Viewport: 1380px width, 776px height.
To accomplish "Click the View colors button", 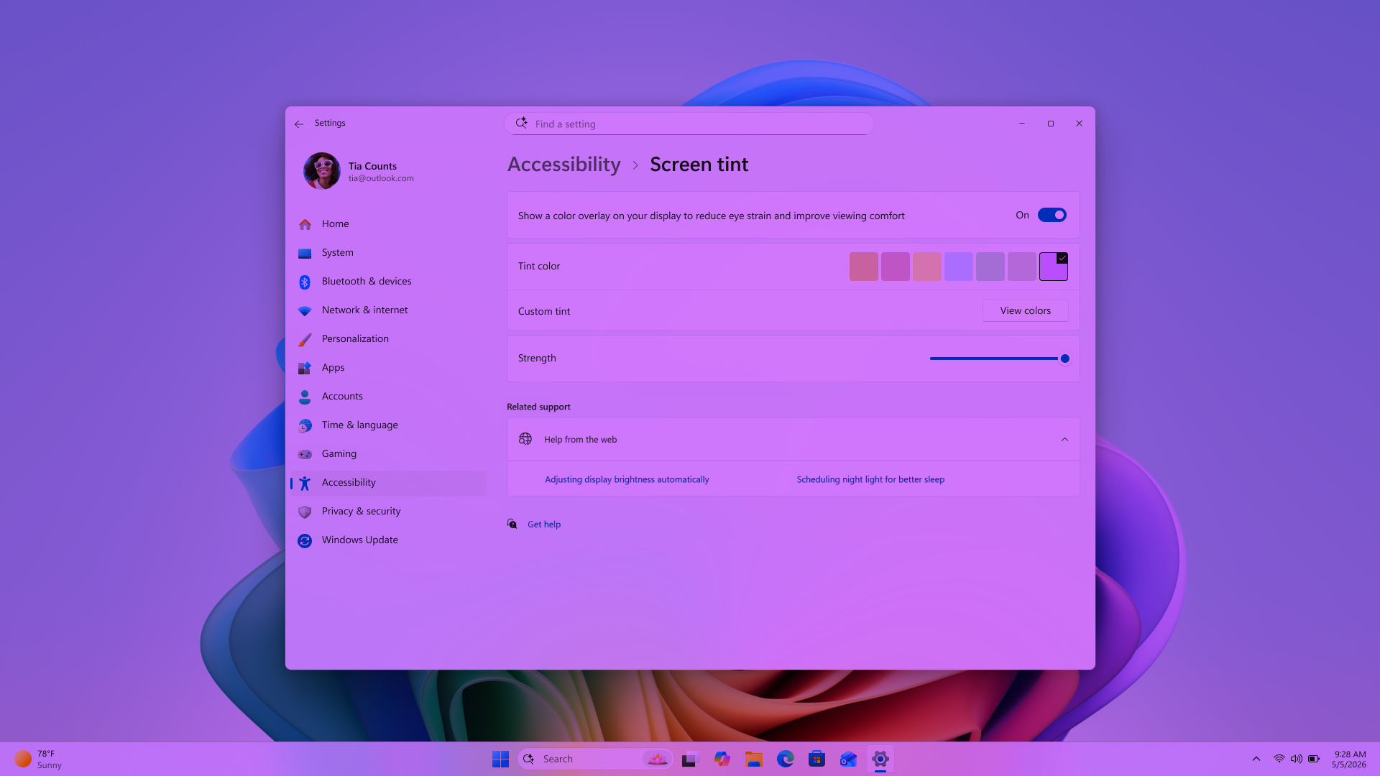I will [x=1025, y=310].
